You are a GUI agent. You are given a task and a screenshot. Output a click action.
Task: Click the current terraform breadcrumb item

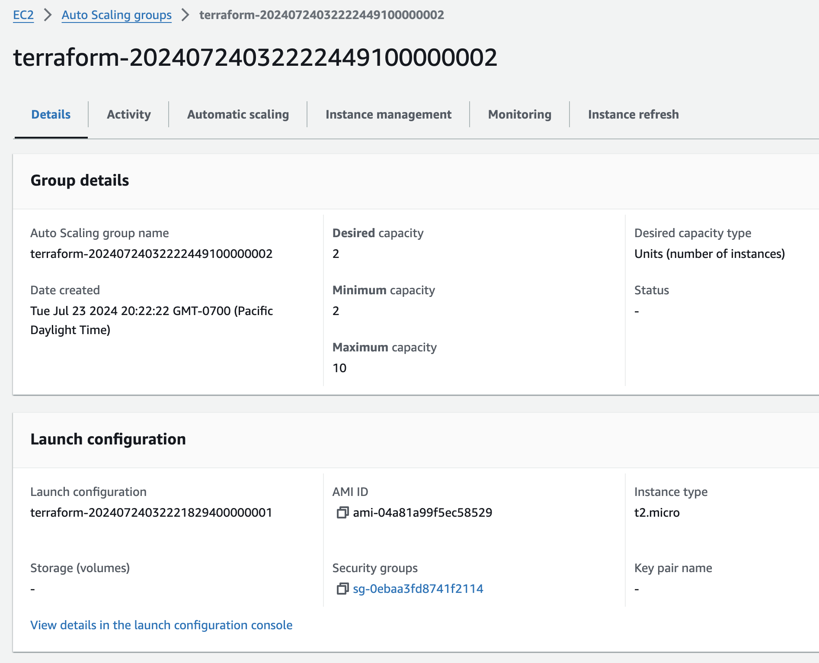click(321, 15)
